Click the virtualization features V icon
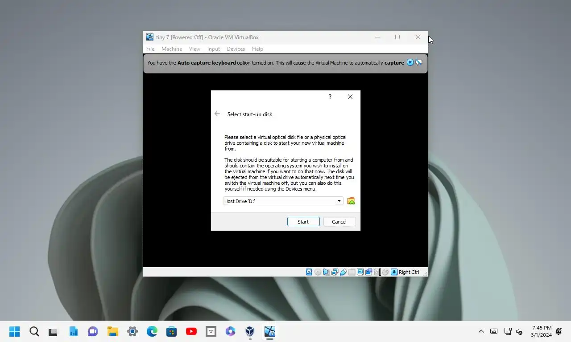 pos(377,272)
